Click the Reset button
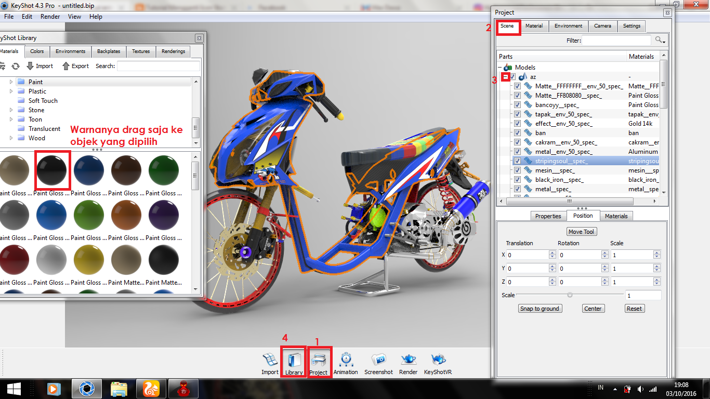The image size is (710, 399). tap(634, 309)
